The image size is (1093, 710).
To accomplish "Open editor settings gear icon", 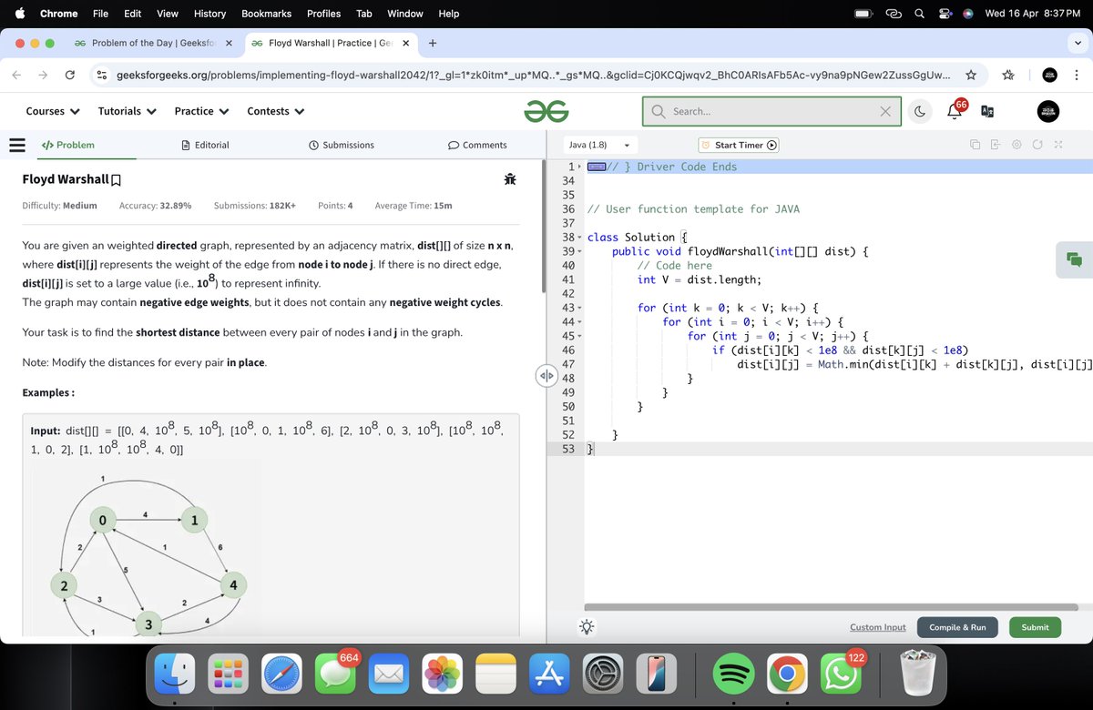I will coord(1016,145).
